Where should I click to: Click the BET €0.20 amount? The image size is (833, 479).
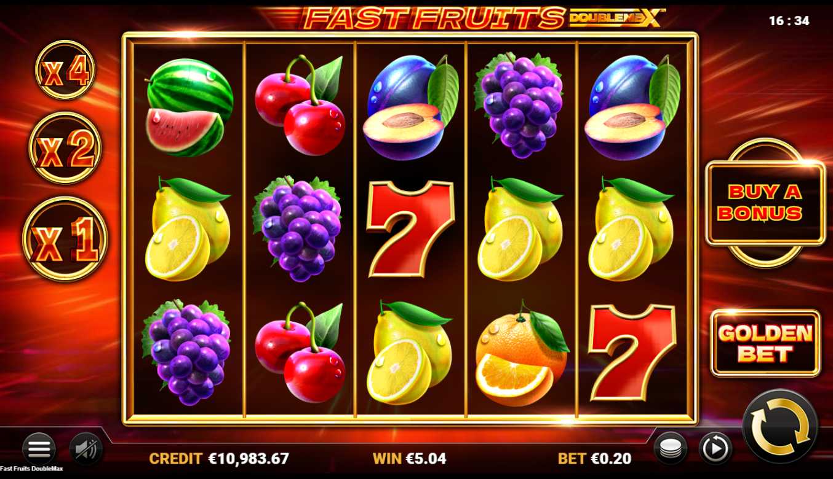click(594, 458)
